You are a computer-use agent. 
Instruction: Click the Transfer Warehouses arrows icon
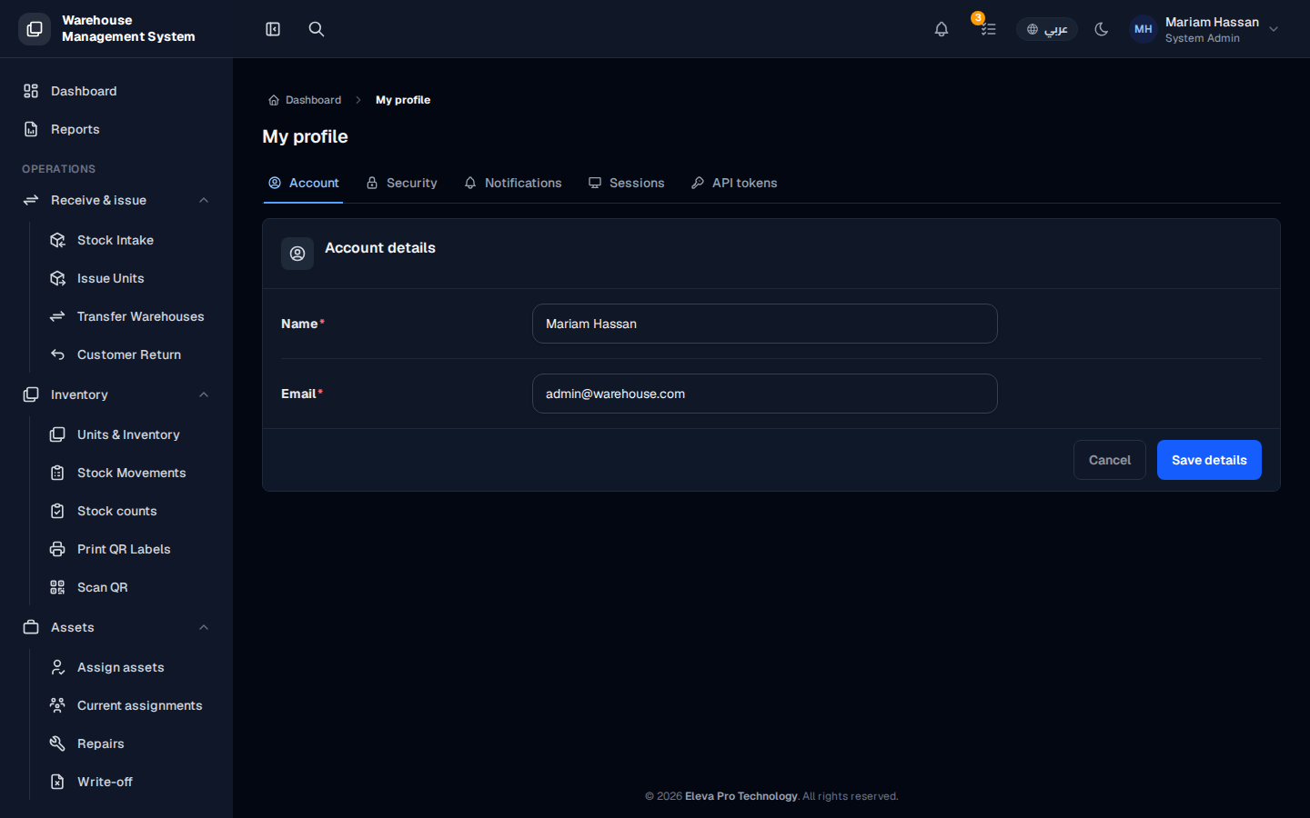[x=57, y=316]
